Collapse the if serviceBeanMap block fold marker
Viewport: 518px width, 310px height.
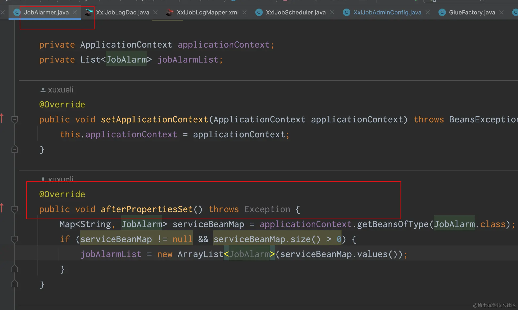pyautogui.click(x=15, y=239)
